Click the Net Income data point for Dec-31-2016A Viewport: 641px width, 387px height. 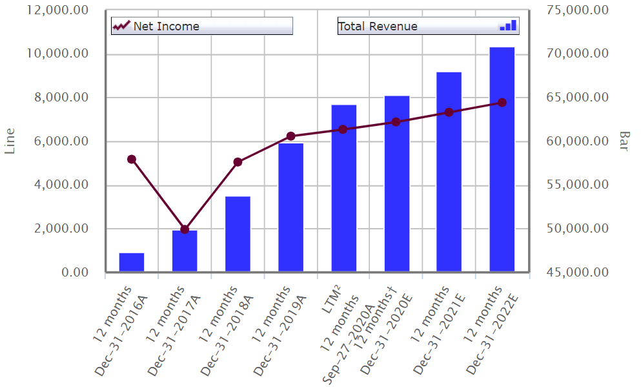click(x=132, y=159)
